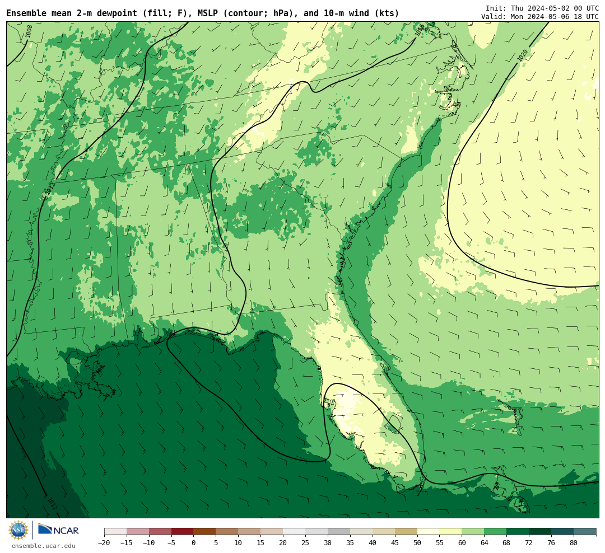Click the NCAR logo
Viewport: 605px width, 553px height.
[x=58, y=531]
